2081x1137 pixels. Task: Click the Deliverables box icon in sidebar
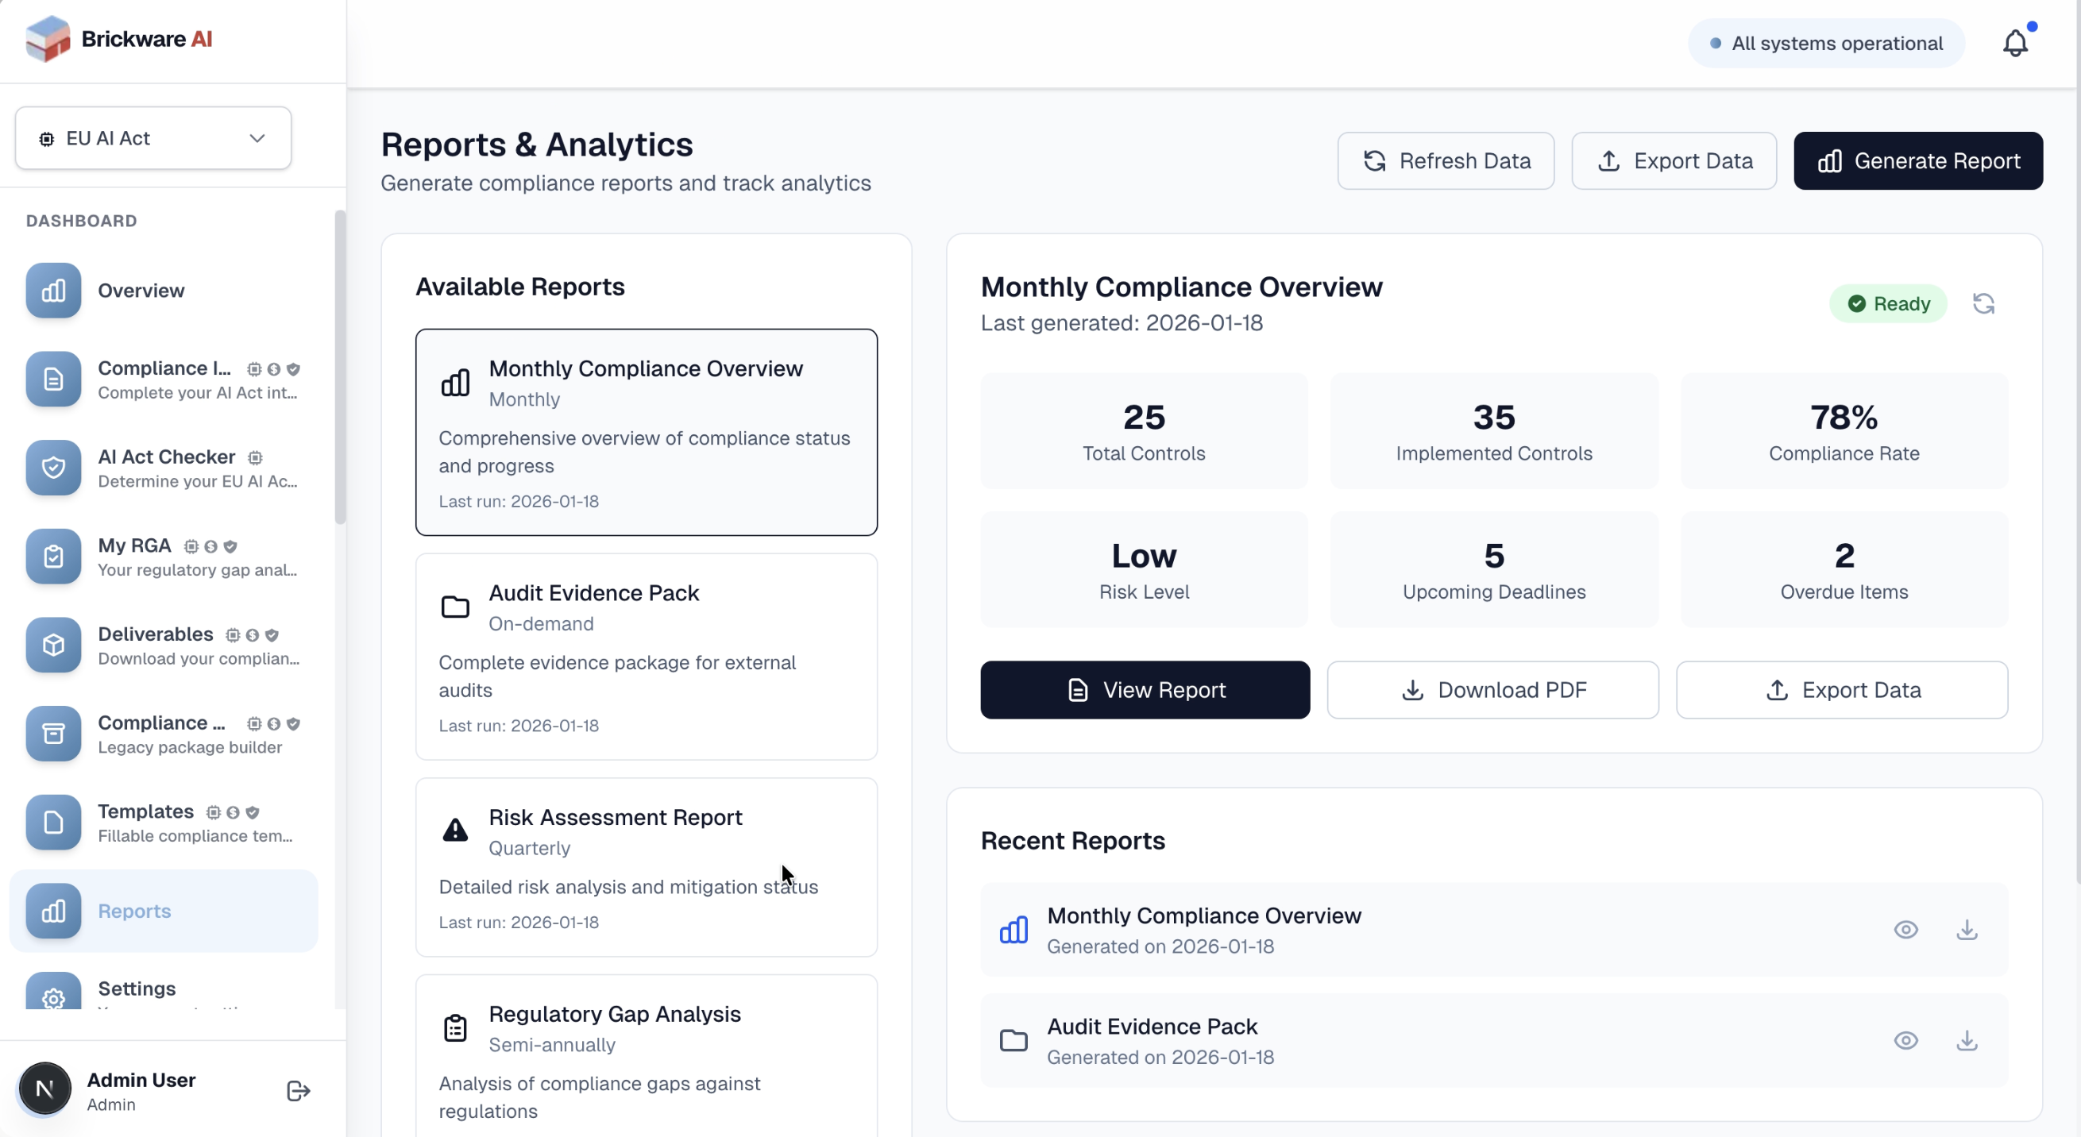53,646
